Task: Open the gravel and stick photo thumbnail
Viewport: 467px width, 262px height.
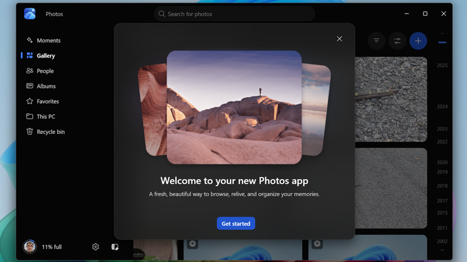Action: (x=391, y=99)
